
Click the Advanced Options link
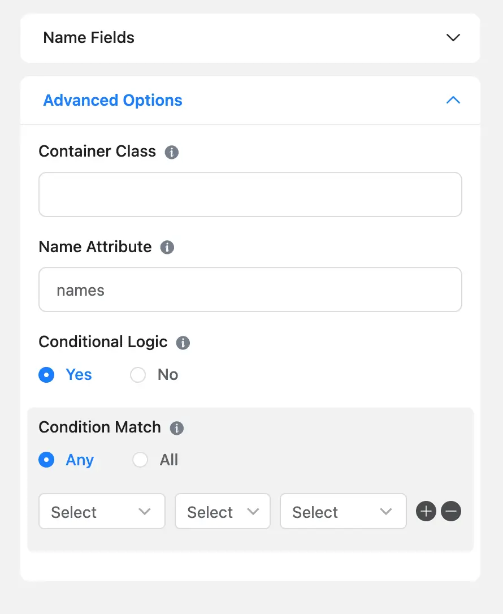112,100
